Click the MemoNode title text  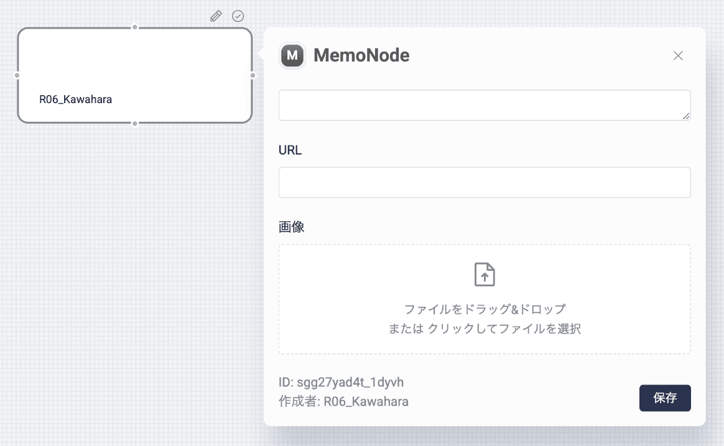[x=361, y=55]
